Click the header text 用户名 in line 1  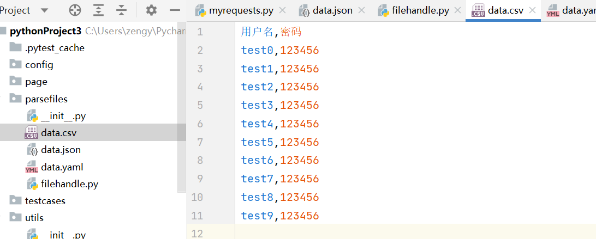[x=257, y=32]
